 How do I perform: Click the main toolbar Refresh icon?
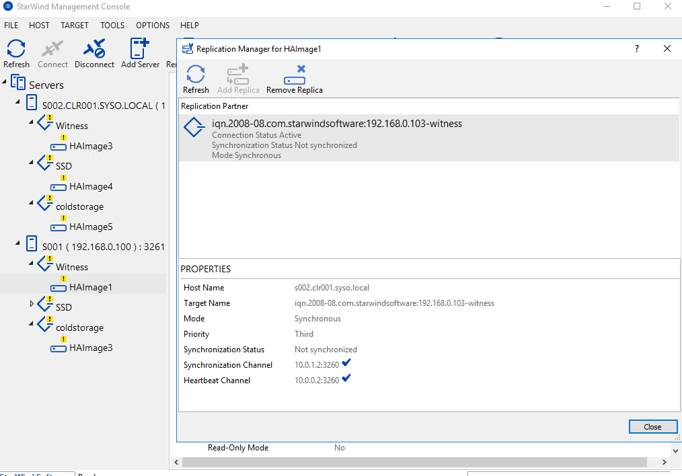16,48
